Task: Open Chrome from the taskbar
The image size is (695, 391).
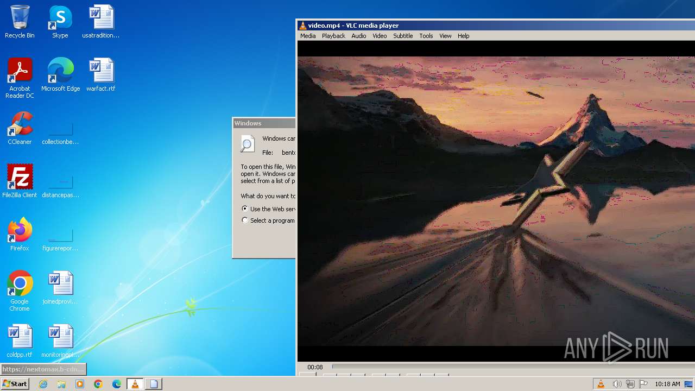Action: point(98,384)
